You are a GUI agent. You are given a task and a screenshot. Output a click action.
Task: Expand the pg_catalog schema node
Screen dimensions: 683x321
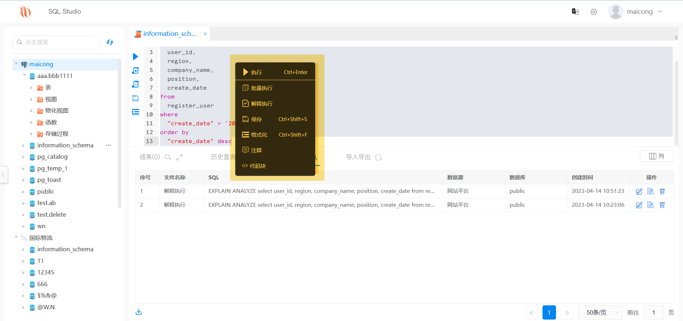coord(23,157)
